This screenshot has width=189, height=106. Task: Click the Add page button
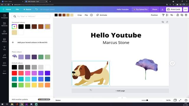[x=120, y=91]
